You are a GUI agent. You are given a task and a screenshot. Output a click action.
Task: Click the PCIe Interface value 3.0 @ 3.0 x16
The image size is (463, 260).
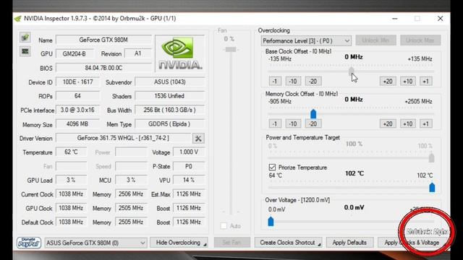[77, 110]
